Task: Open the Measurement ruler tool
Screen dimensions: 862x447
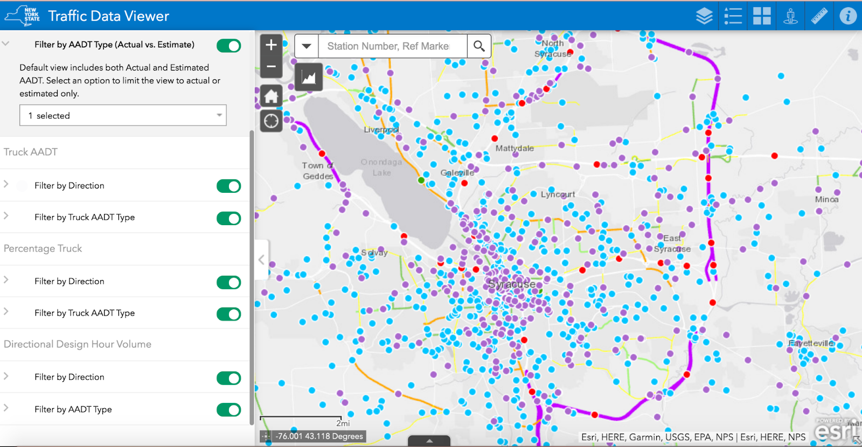Action: [x=819, y=16]
